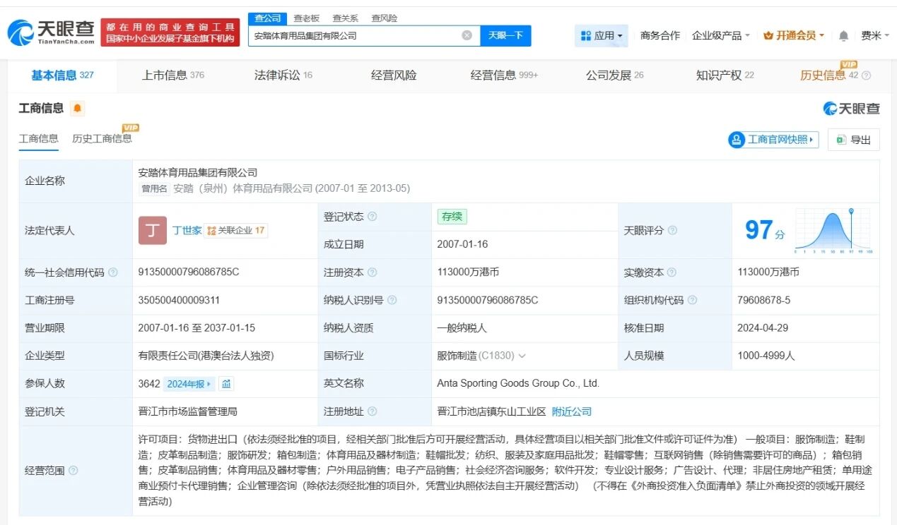Screen dimensions: 897x525
Task: Click the 丁 avatar of the legal representative
Action: [153, 230]
